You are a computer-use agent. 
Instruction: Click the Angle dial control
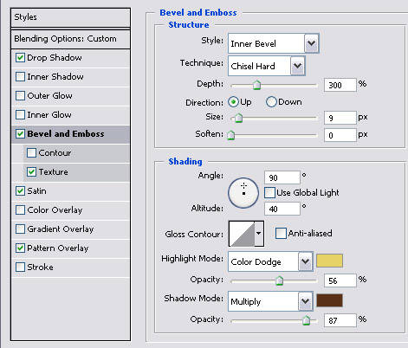coord(243,193)
